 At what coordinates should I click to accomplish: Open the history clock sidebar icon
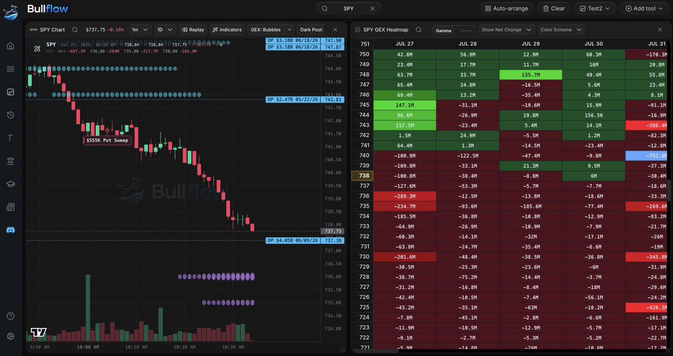click(x=11, y=115)
